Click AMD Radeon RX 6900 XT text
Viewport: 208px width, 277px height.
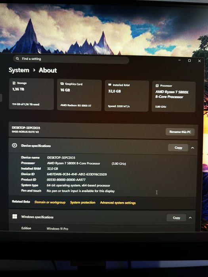(x=76, y=106)
